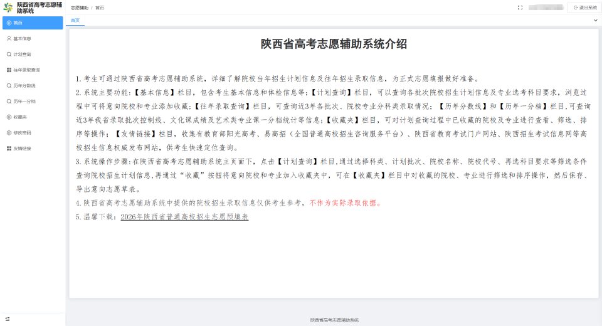Click the 历年分数线 search icon
The width and height of the screenshot is (602, 326).
coord(9,86)
